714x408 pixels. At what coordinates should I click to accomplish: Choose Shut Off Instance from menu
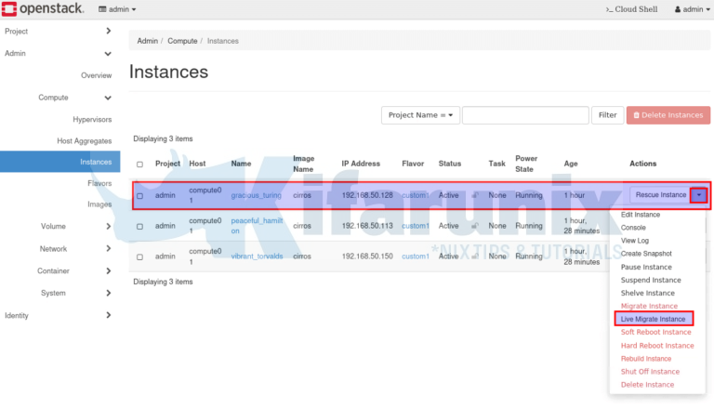click(x=650, y=372)
